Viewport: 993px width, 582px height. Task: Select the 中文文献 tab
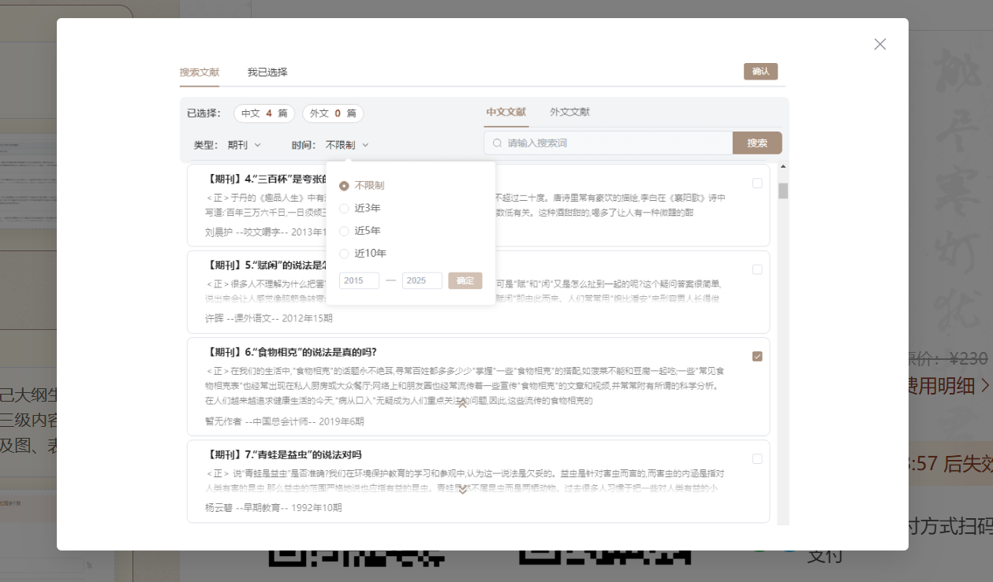point(506,113)
